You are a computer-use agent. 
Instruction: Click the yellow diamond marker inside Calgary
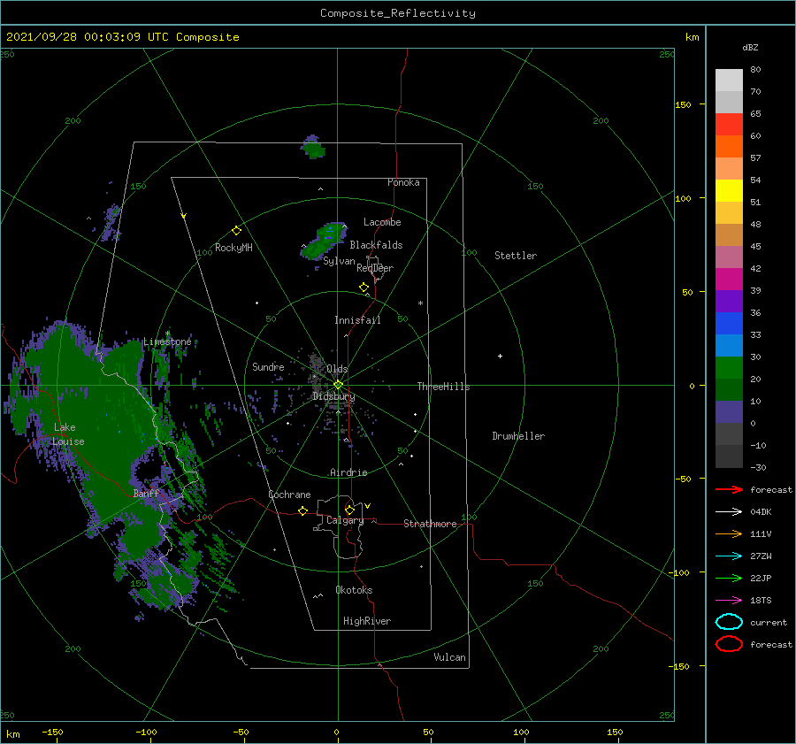tap(349, 510)
